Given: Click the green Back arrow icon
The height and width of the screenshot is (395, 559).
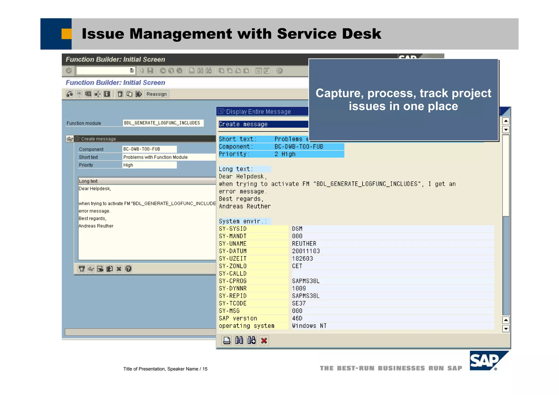Looking at the screenshot, I should (163, 71).
